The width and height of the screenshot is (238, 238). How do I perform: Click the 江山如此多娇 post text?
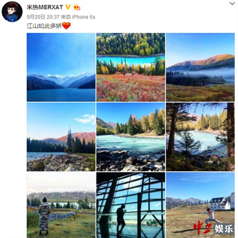point(44,26)
